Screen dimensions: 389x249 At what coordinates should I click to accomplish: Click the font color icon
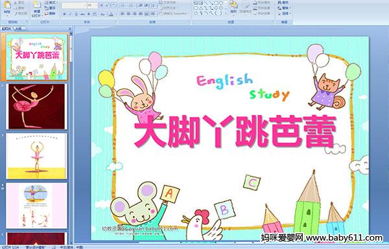click(x=111, y=14)
